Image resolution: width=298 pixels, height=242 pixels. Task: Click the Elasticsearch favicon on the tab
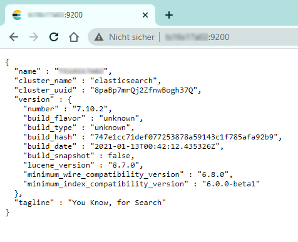[x=17, y=15]
